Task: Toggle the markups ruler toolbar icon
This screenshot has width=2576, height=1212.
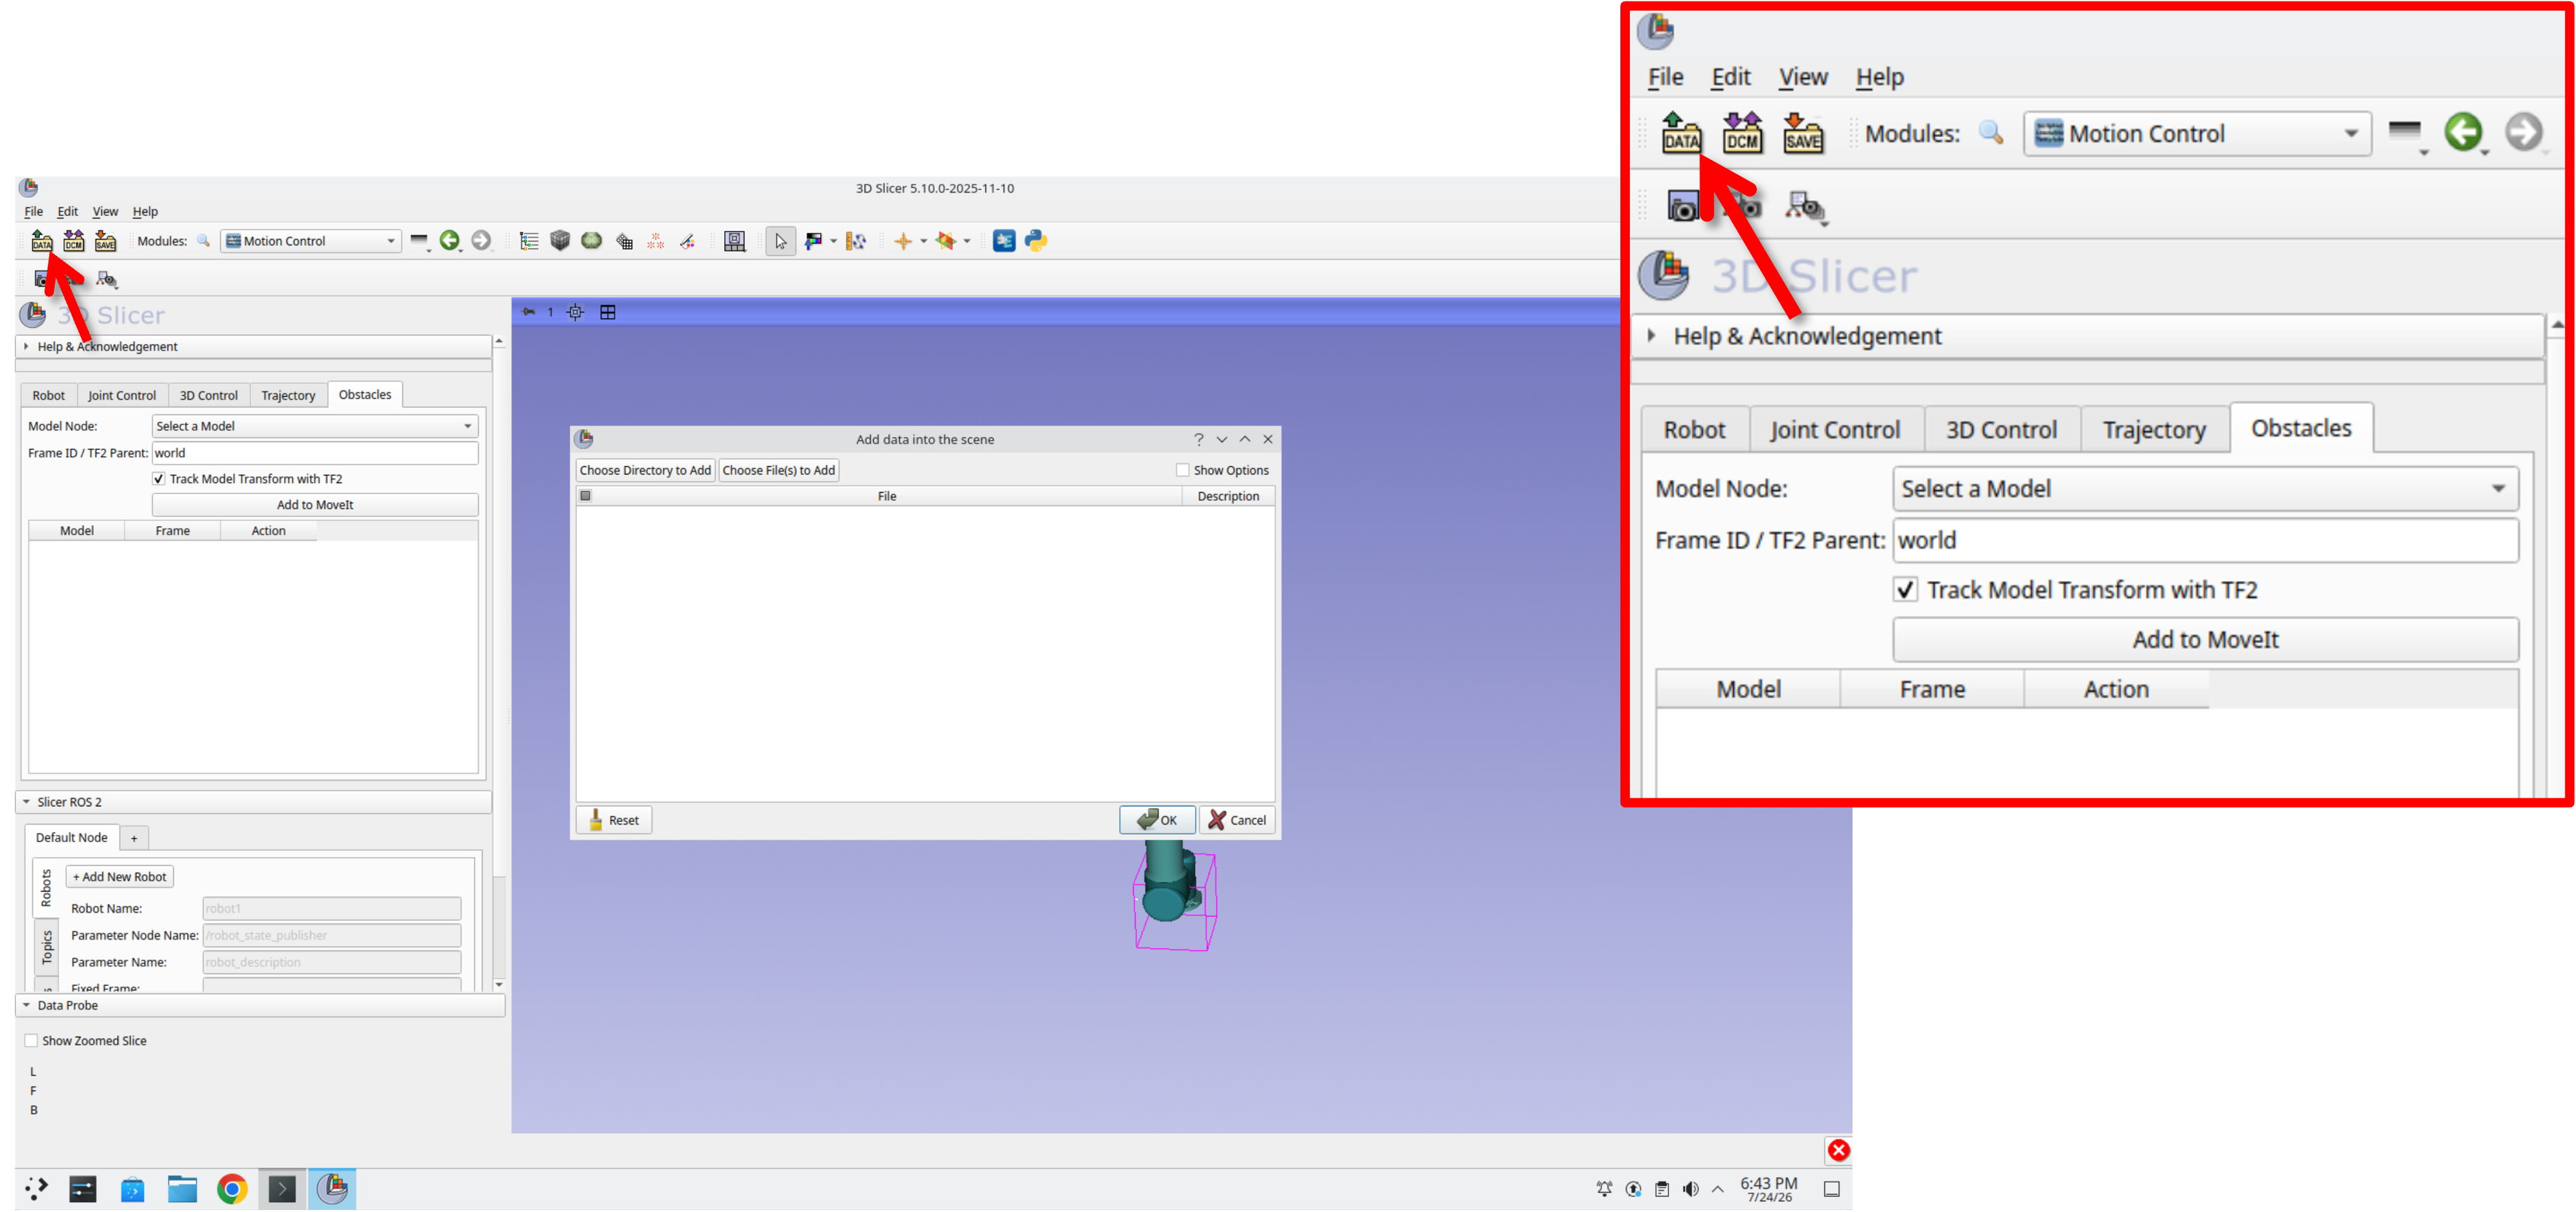Action: click(855, 241)
